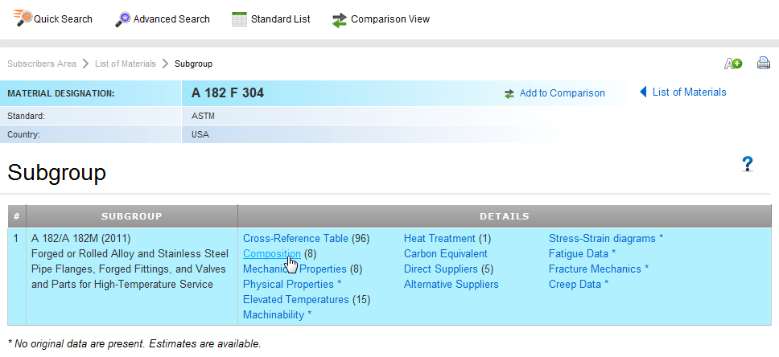Open Cross-Reference Table details

(295, 238)
